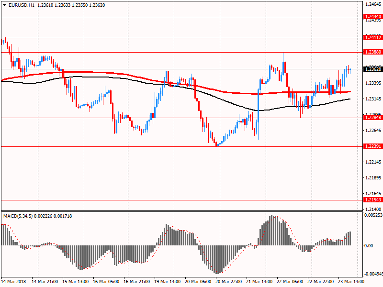Click the 1.21400 value on price scale
383x287 pixels.
(x=372, y=210)
